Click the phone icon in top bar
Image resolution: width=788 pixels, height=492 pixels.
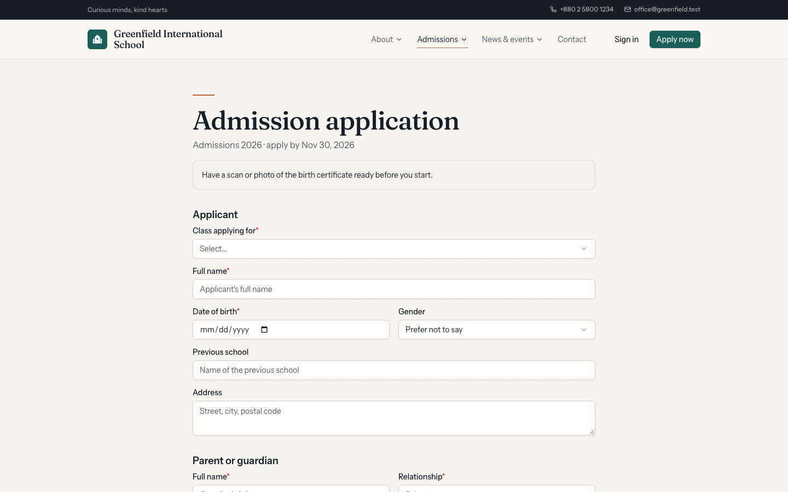pos(553,9)
